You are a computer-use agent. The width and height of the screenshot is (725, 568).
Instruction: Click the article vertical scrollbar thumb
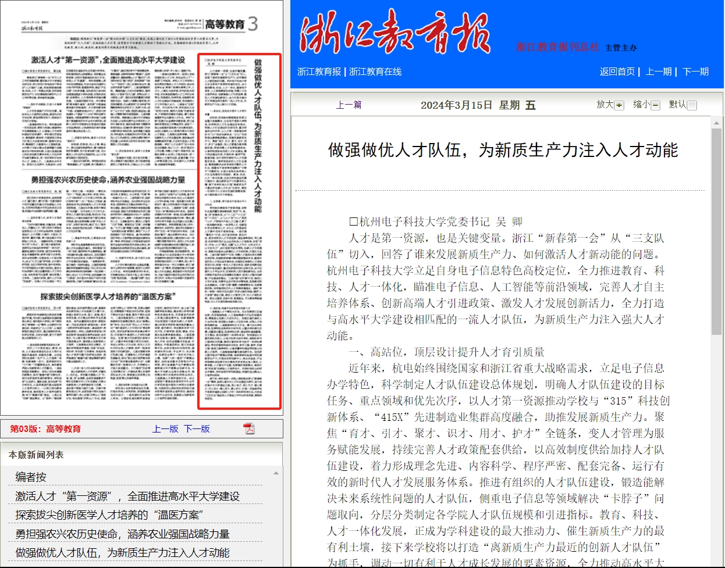click(x=716, y=231)
